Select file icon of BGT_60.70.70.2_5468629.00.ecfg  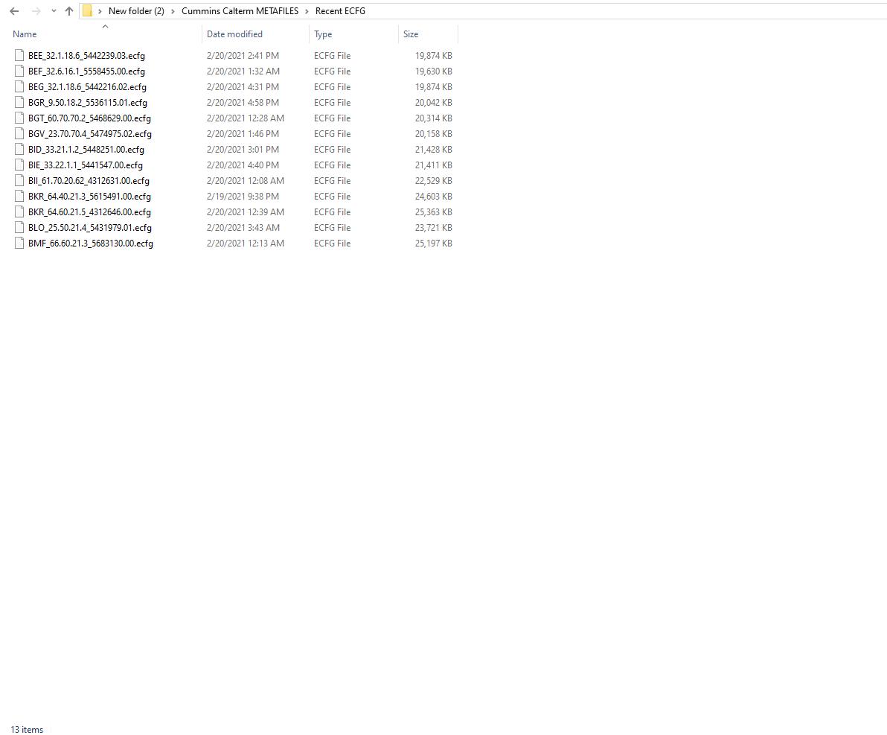pos(19,118)
